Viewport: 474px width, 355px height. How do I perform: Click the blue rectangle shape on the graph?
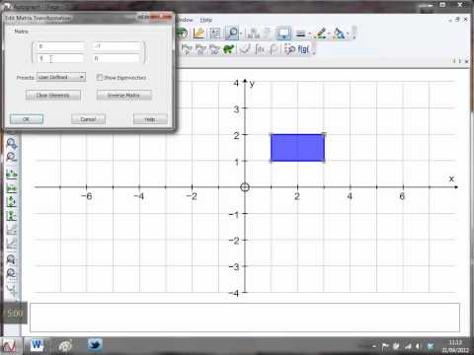point(297,148)
